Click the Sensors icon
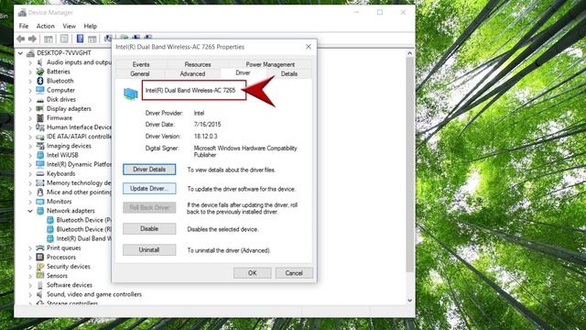Viewport: 586px width, 330px height. (40, 276)
